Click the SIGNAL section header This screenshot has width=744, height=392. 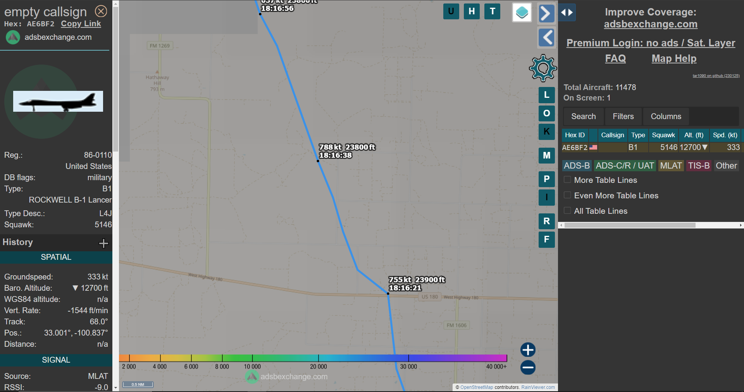[x=56, y=360]
